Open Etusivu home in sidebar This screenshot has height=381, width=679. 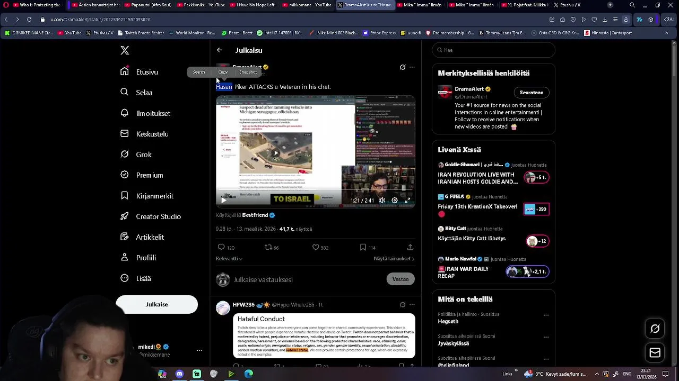(140, 72)
